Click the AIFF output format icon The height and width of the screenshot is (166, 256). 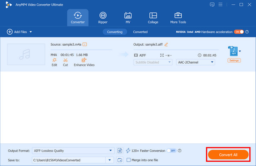[233, 51]
